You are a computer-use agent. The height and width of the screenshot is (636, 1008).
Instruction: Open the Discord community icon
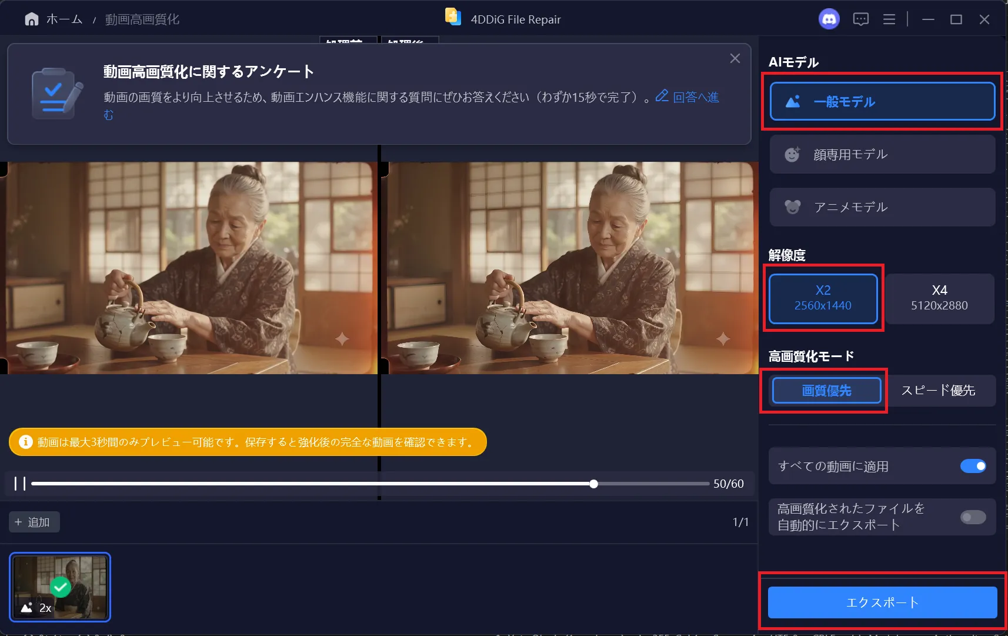[829, 19]
